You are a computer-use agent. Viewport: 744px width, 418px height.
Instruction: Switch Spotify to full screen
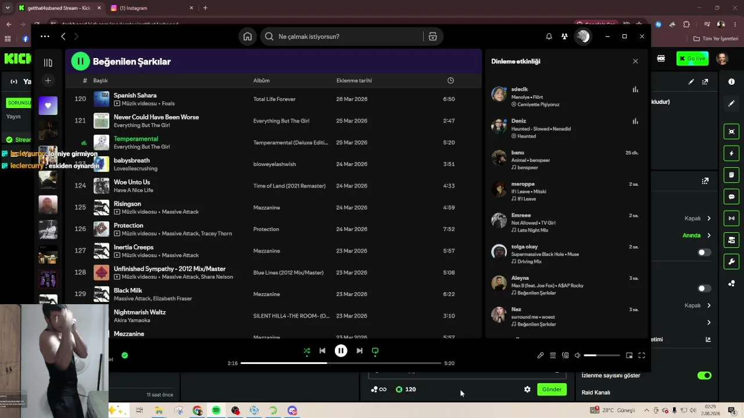pos(642,355)
